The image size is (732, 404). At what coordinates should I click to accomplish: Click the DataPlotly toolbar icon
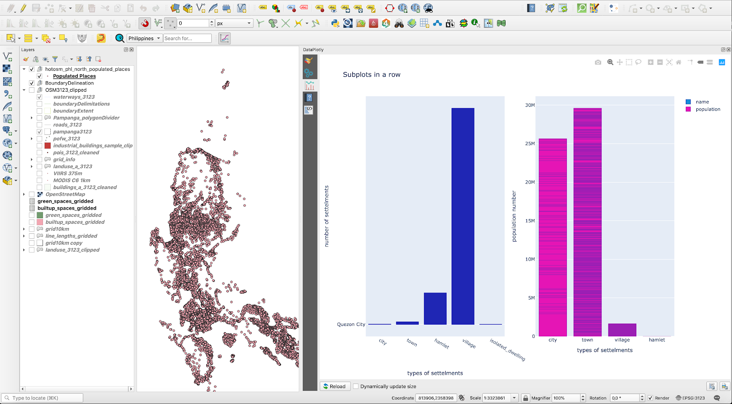[224, 38]
